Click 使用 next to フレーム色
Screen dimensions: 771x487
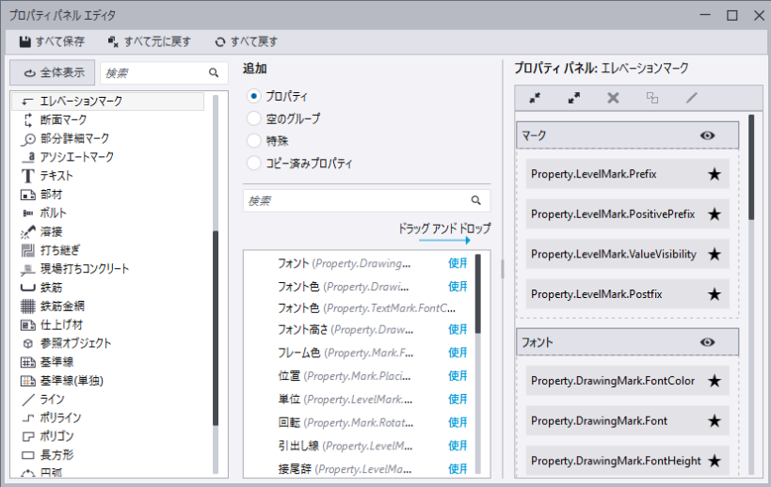[458, 353]
